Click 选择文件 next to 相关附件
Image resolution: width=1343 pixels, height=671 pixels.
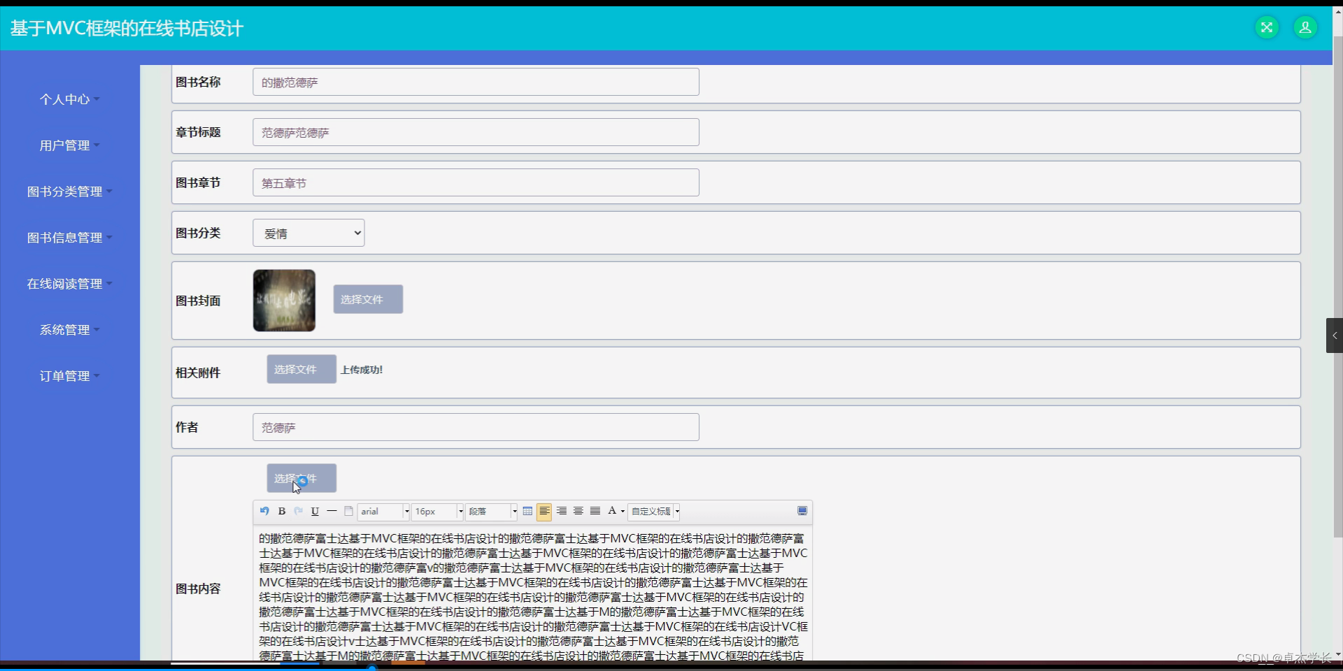pyautogui.click(x=301, y=369)
